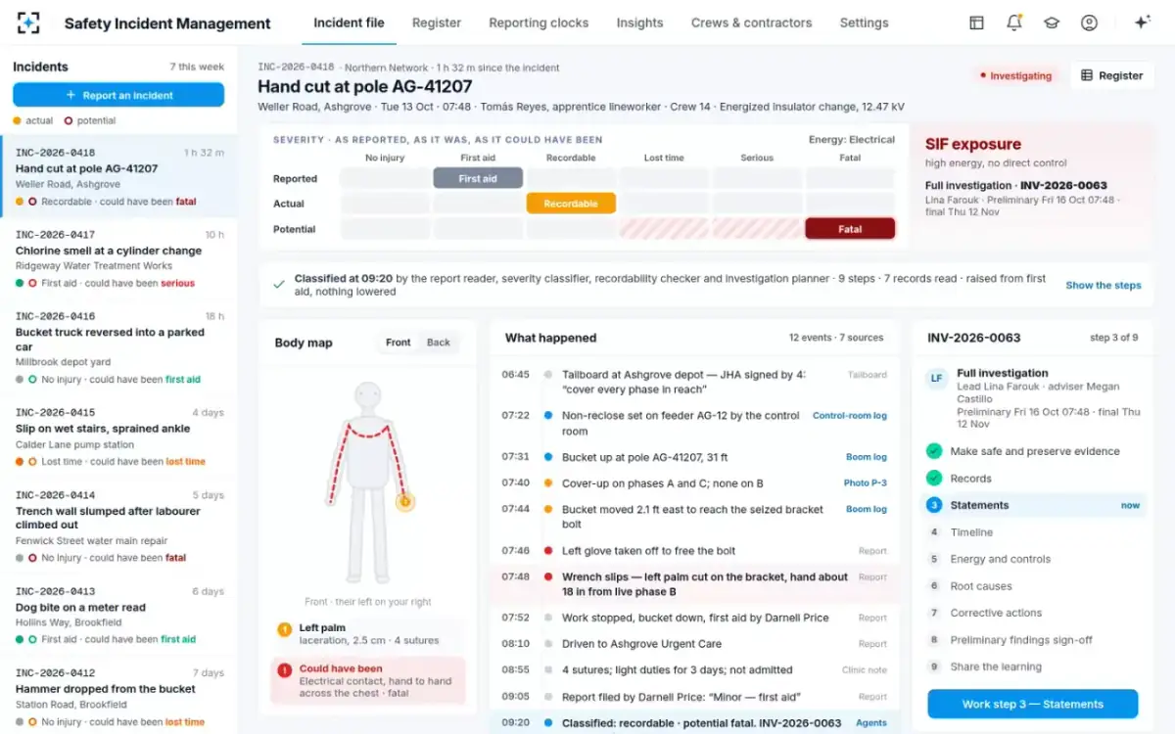Open the AI sparkle assistant icon
This screenshot has width=1175, height=734.
coord(1142,23)
